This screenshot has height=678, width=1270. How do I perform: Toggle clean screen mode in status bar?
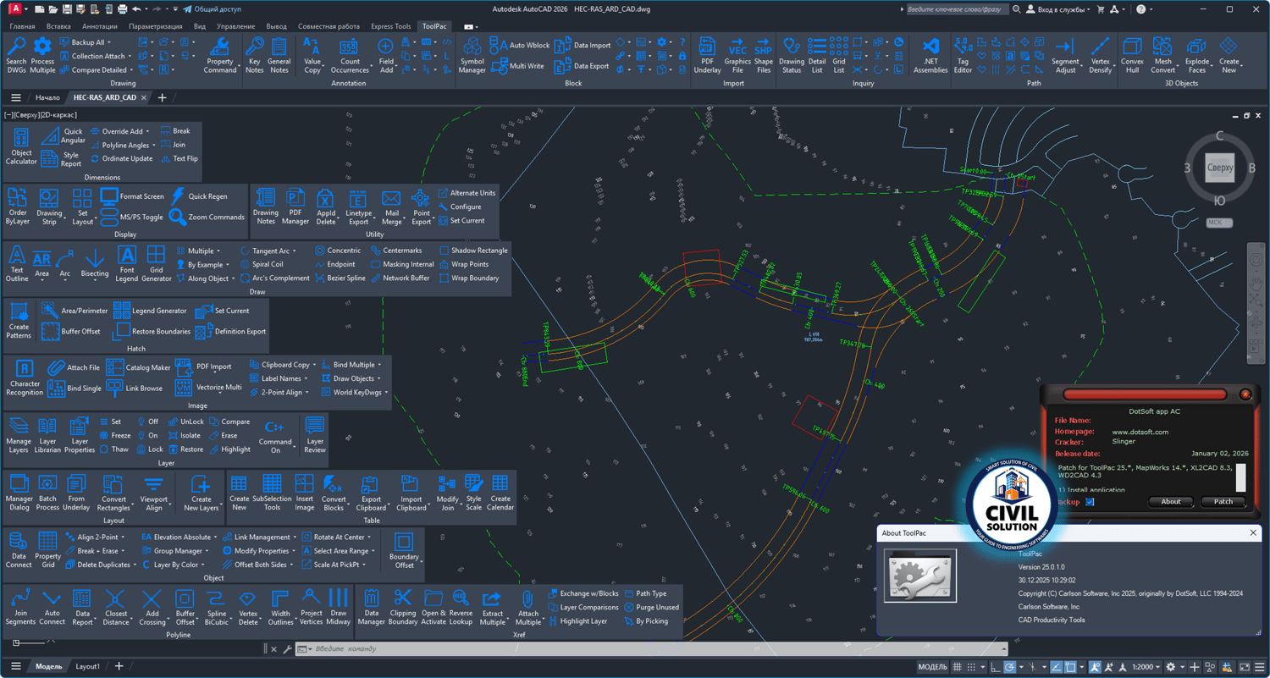click(1245, 667)
